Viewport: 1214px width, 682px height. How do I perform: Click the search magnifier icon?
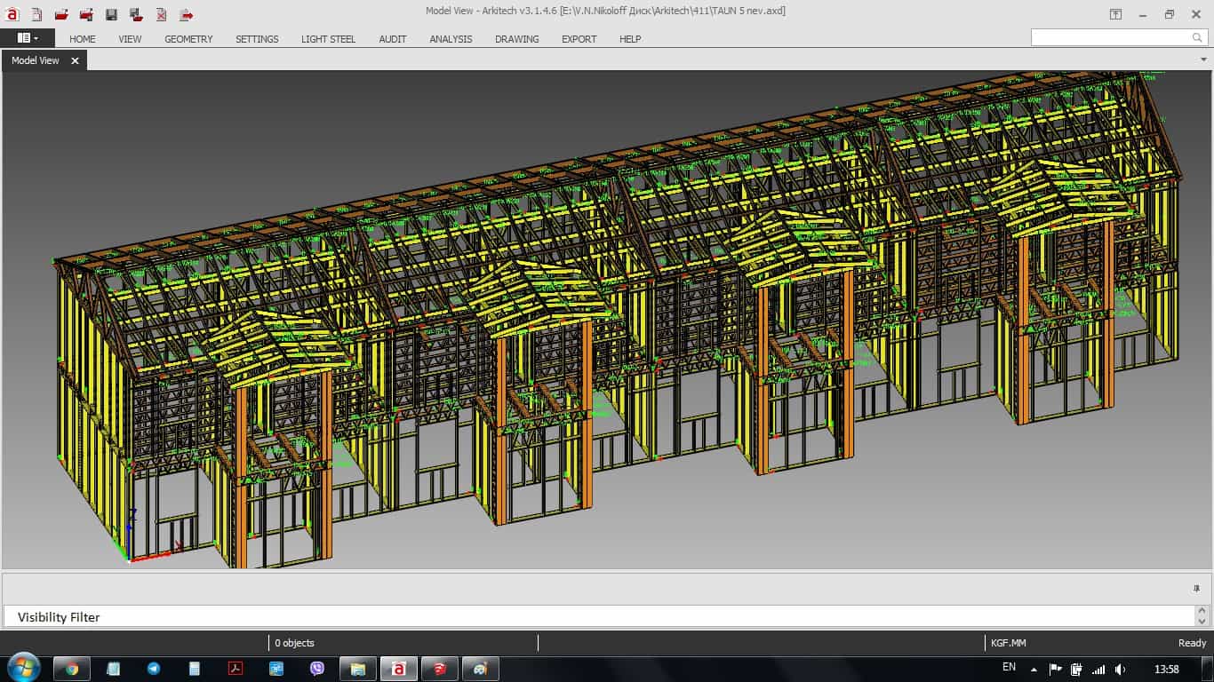coord(1196,38)
